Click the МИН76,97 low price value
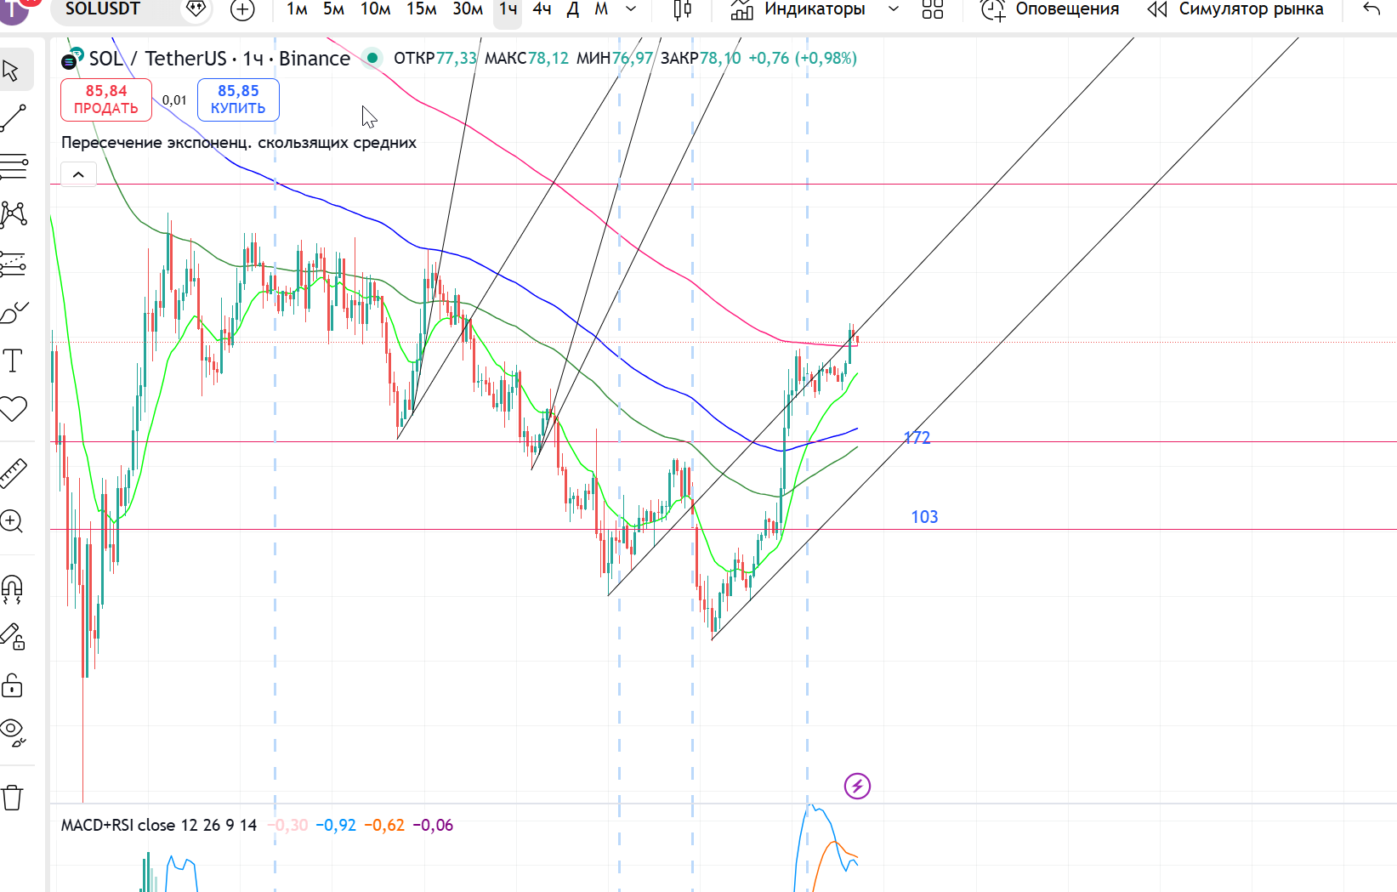 (x=615, y=58)
